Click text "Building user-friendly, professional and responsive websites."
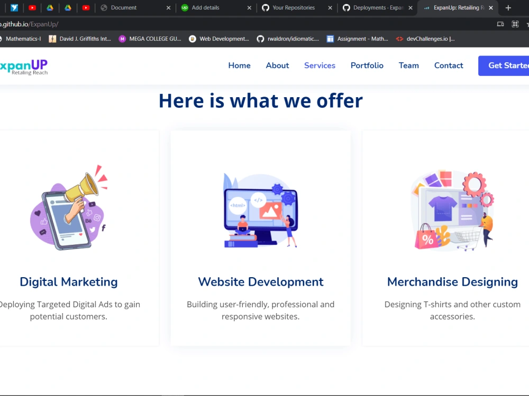 pos(260,310)
